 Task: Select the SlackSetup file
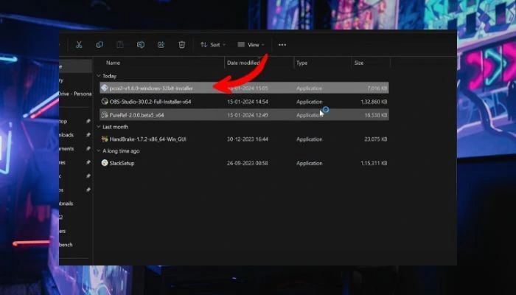pyautogui.click(x=244, y=163)
